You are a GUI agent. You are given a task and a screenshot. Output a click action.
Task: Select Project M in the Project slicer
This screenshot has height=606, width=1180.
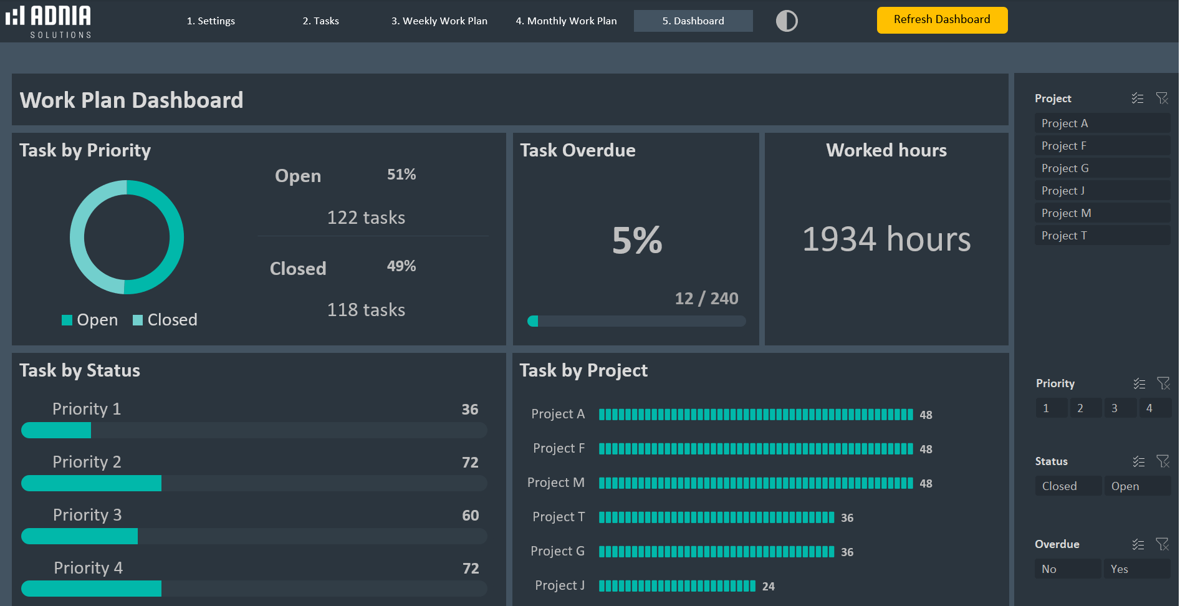click(x=1101, y=213)
